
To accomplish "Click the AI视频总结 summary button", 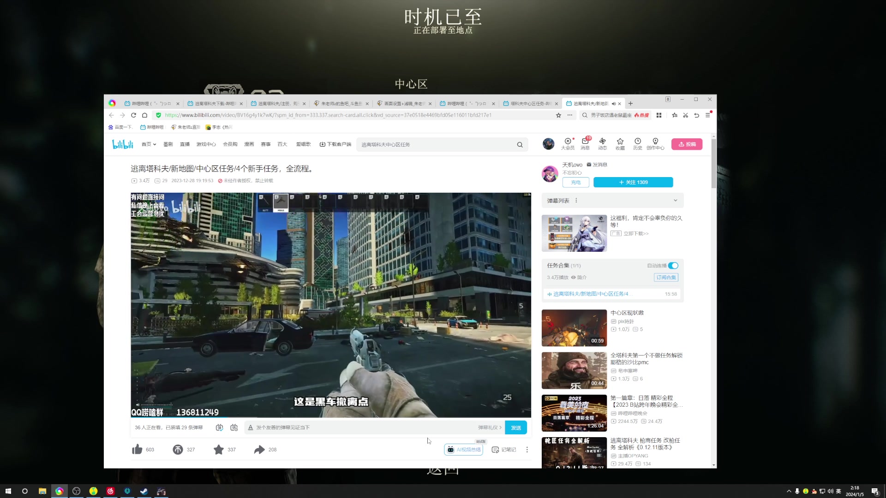I will (x=463, y=450).
